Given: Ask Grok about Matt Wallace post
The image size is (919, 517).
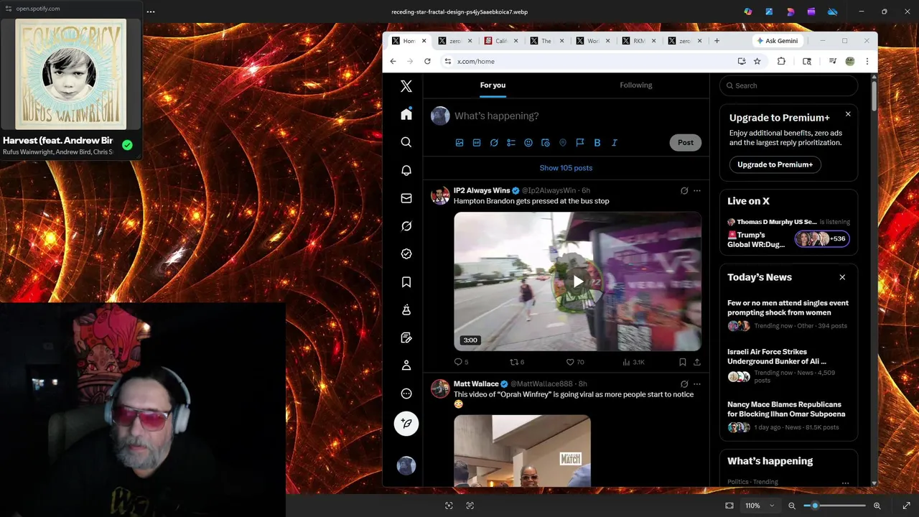Looking at the screenshot, I should [x=684, y=384].
